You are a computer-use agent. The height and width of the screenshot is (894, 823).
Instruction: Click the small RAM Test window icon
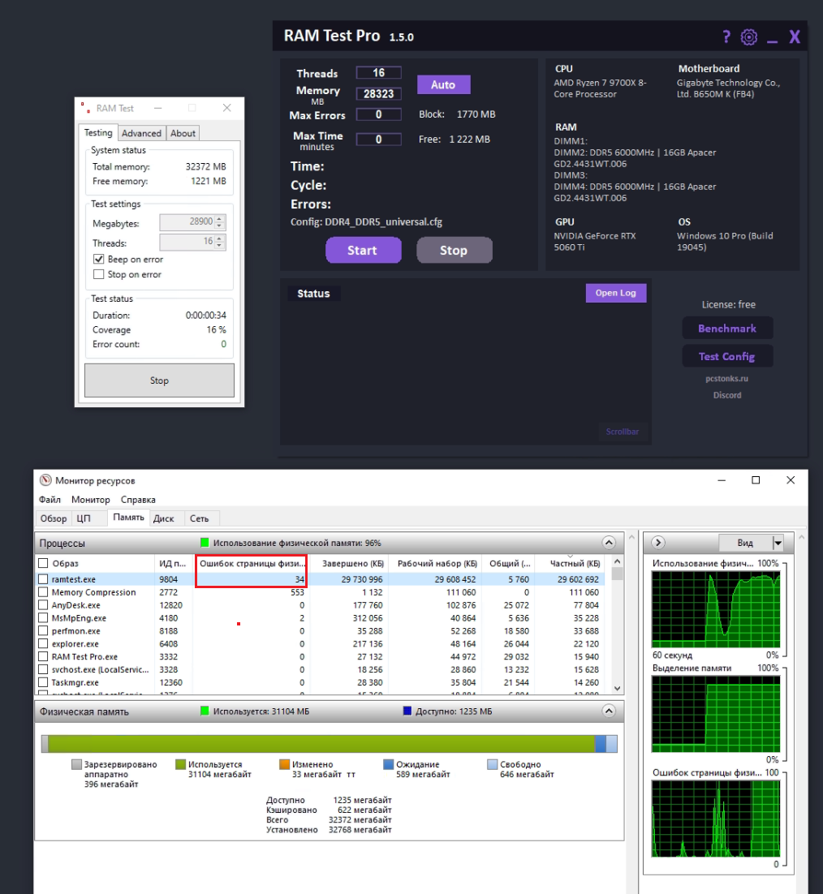pos(85,108)
